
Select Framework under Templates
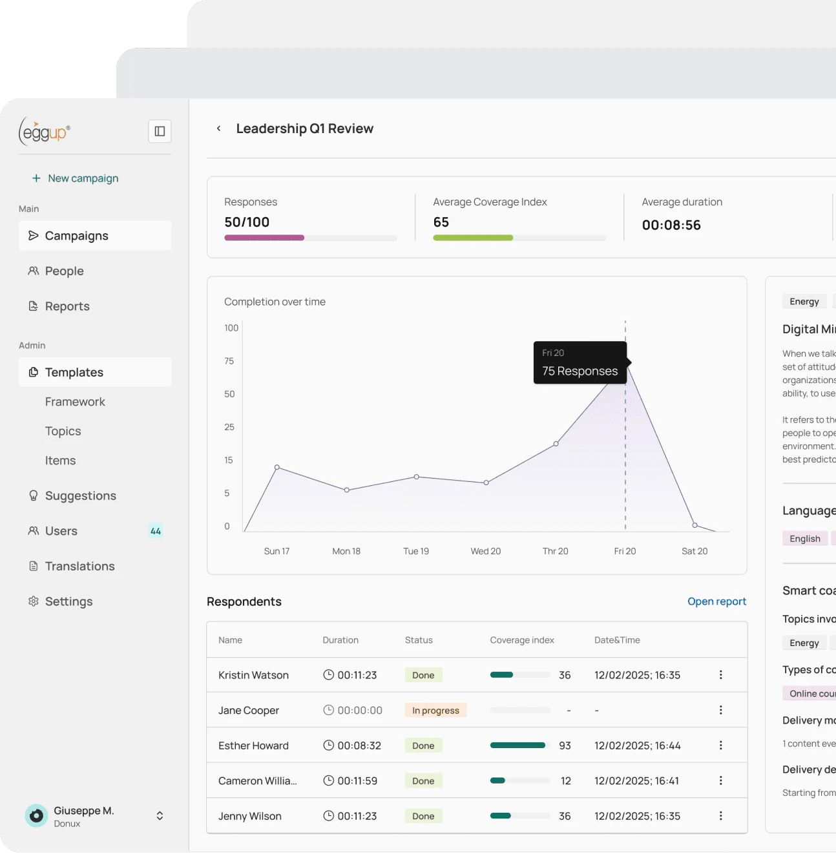coord(75,402)
